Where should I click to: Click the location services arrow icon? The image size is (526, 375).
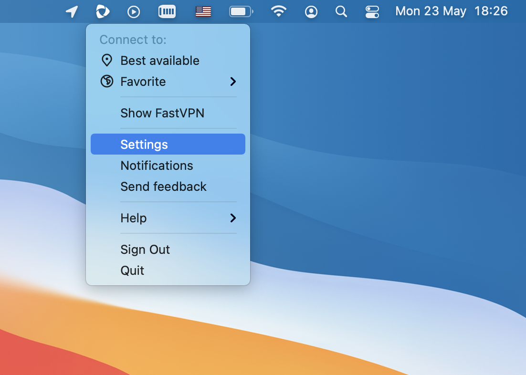coord(72,12)
